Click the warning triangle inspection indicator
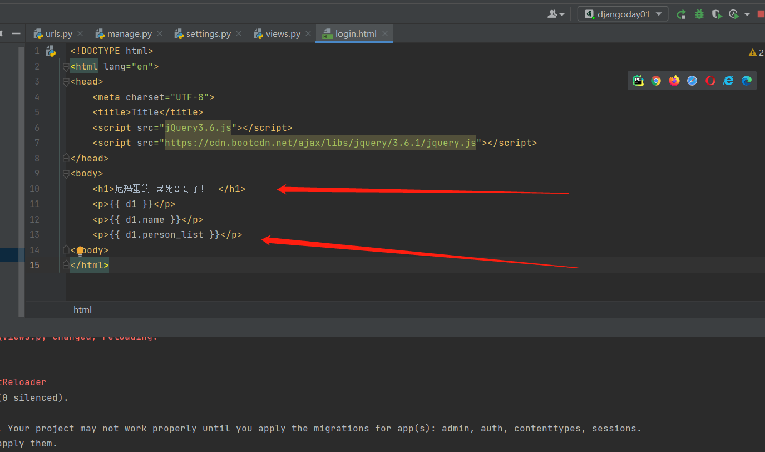This screenshot has height=452, width=765. pos(753,52)
